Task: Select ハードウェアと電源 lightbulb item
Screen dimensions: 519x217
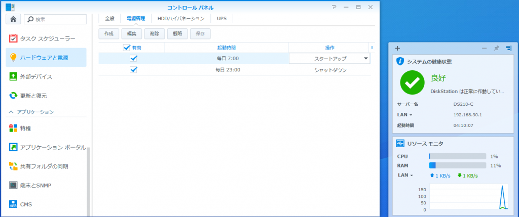Action: tap(46, 58)
